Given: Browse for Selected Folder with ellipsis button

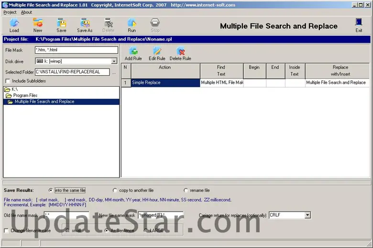Looking at the screenshot, I should point(114,72).
